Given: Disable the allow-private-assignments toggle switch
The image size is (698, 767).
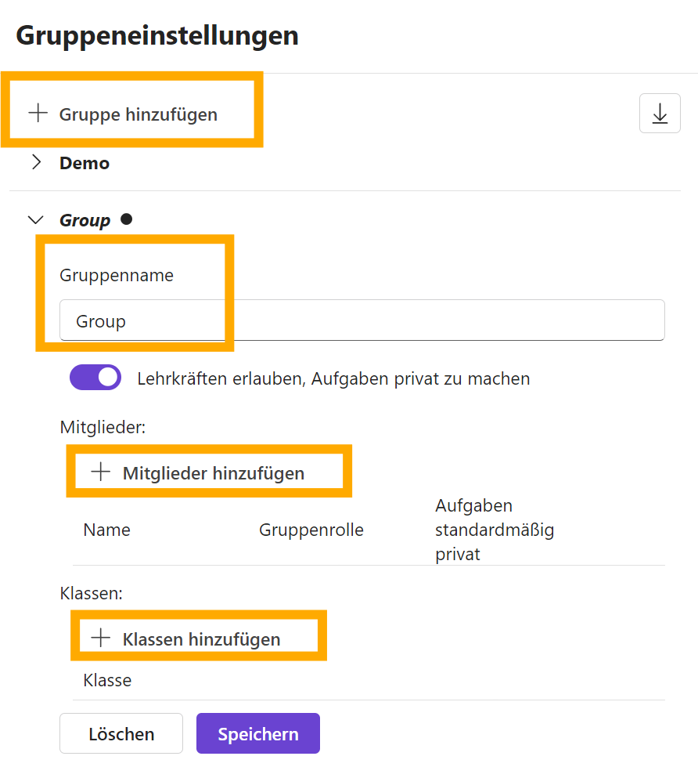Looking at the screenshot, I should 95,378.
